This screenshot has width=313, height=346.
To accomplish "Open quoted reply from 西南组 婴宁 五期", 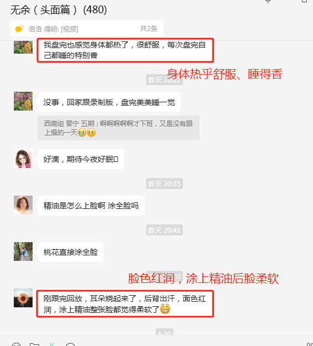I will pos(119,128).
